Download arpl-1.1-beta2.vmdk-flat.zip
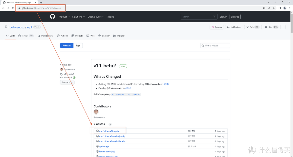This screenshot has height=157, width=293. [112, 141]
